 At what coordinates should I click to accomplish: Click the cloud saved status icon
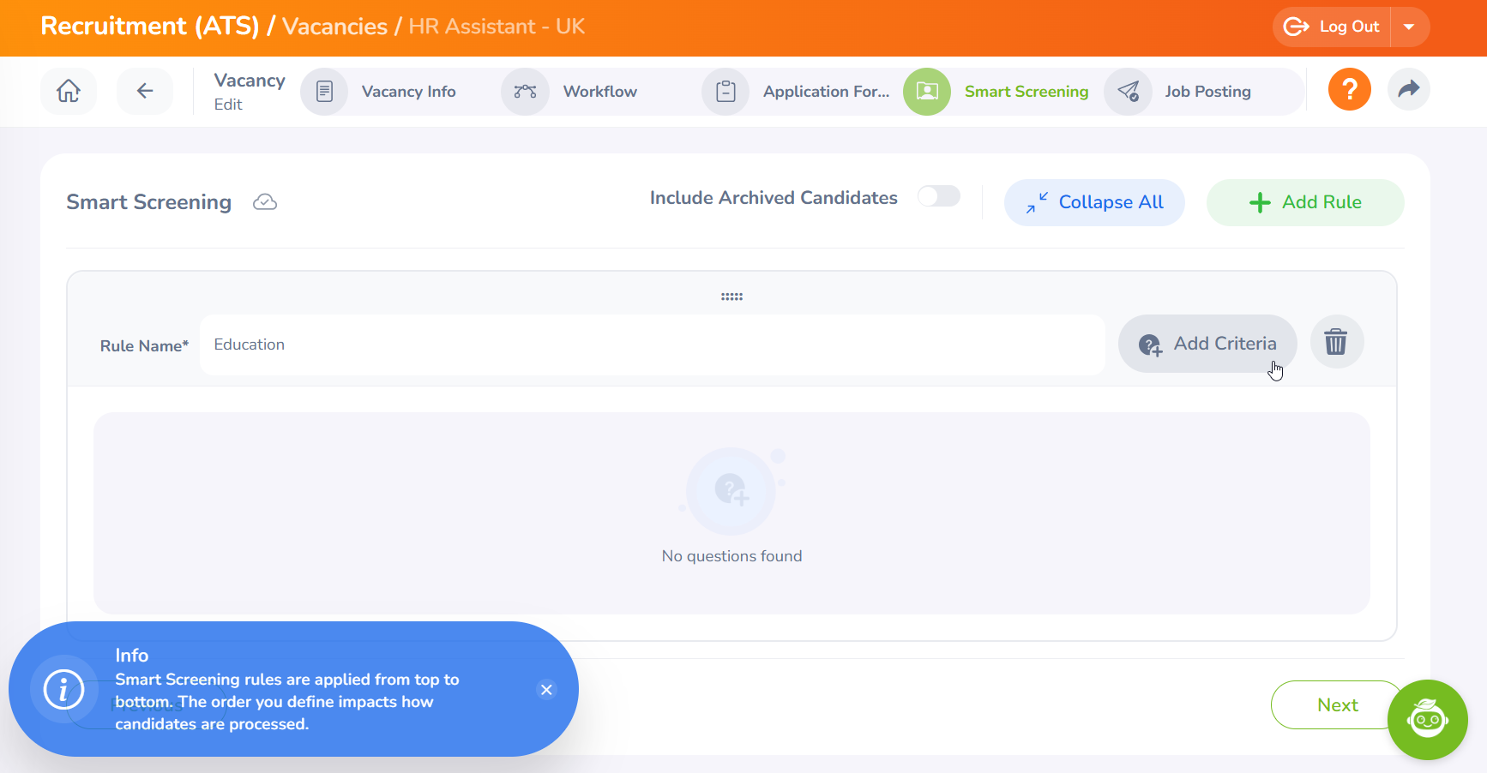point(265,202)
